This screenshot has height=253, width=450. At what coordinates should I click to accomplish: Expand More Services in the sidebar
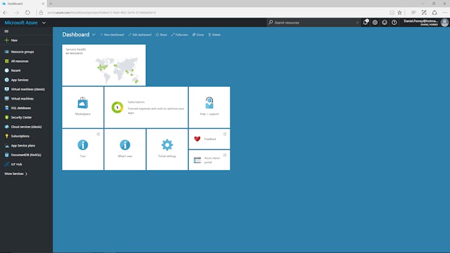click(x=16, y=174)
